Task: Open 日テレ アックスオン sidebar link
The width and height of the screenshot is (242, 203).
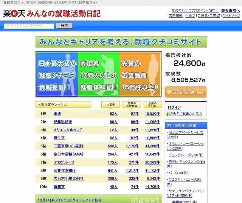Action: (x=186, y=164)
